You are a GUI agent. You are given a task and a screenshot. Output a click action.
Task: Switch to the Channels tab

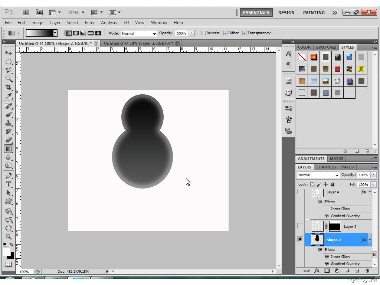click(x=326, y=167)
